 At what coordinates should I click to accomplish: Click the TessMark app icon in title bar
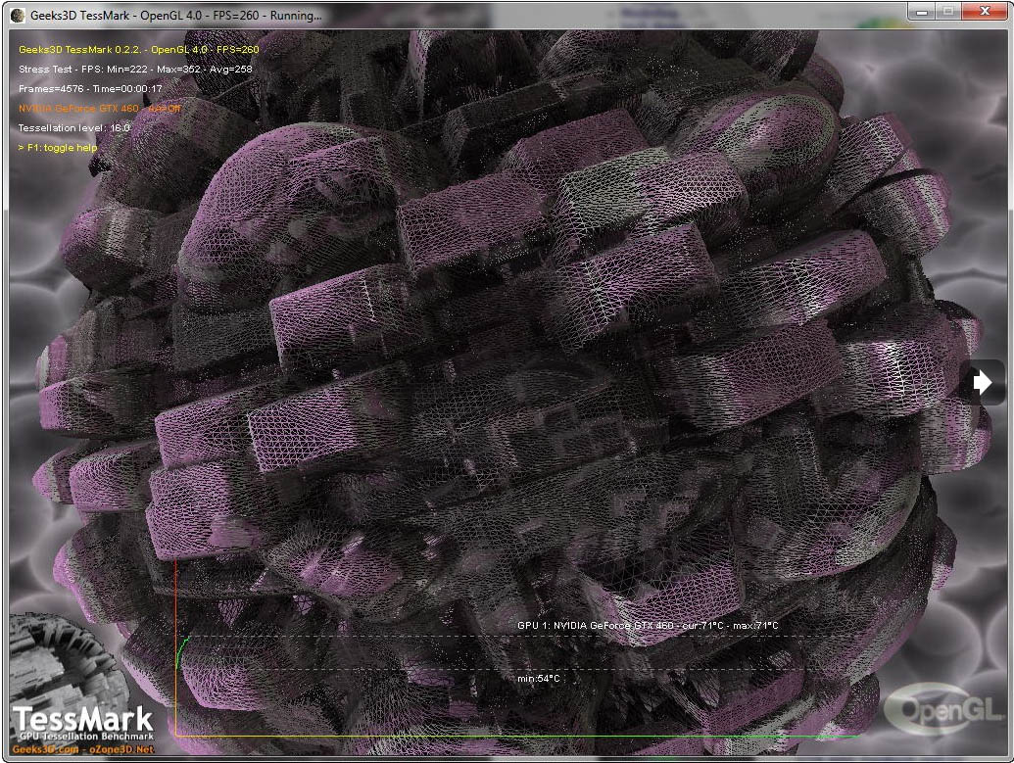[x=18, y=15]
